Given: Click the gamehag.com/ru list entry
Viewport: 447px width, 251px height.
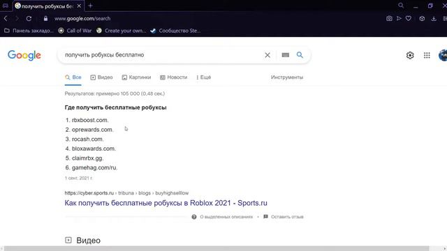Looking at the screenshot, I should tap(94, 167).
